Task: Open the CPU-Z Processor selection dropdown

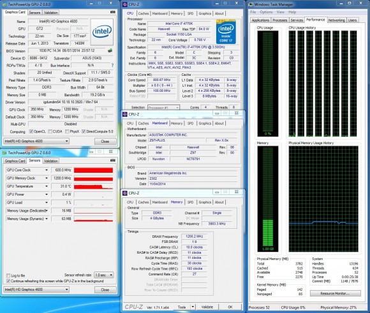Action: click(x=163, y=108)
